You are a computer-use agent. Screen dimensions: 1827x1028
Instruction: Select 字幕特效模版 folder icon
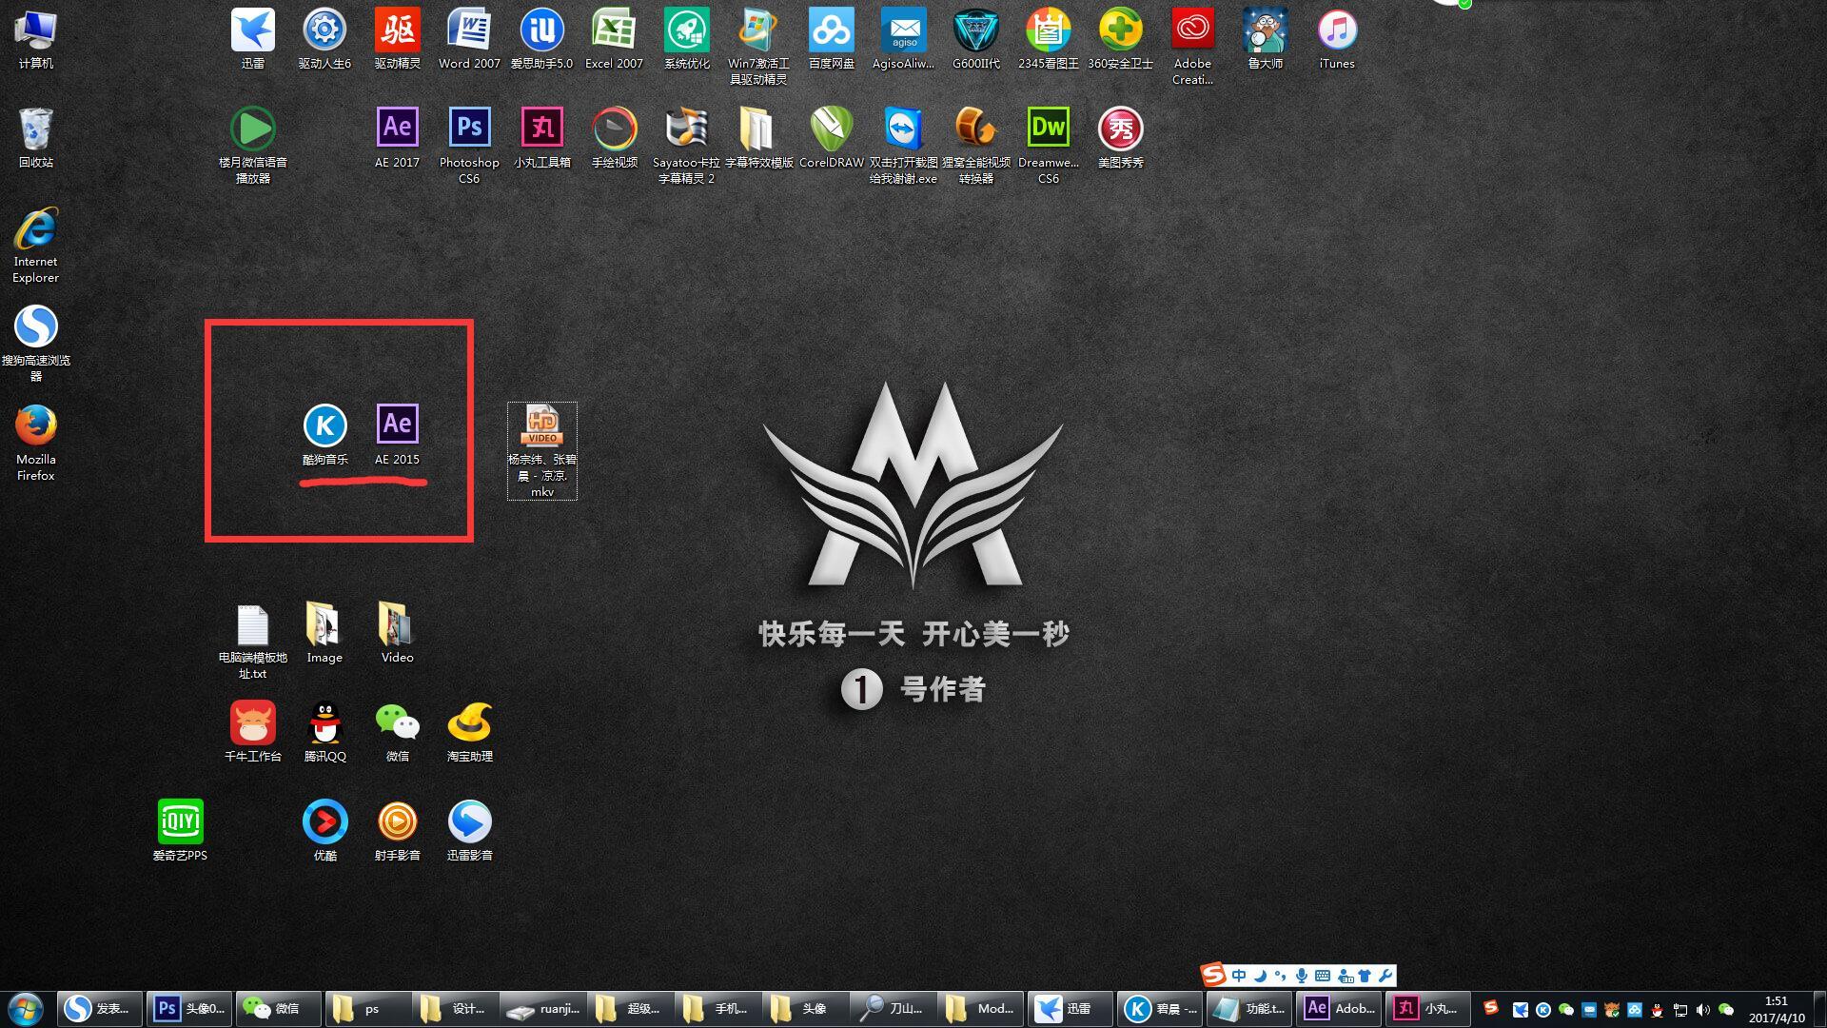tap(758, 138)
